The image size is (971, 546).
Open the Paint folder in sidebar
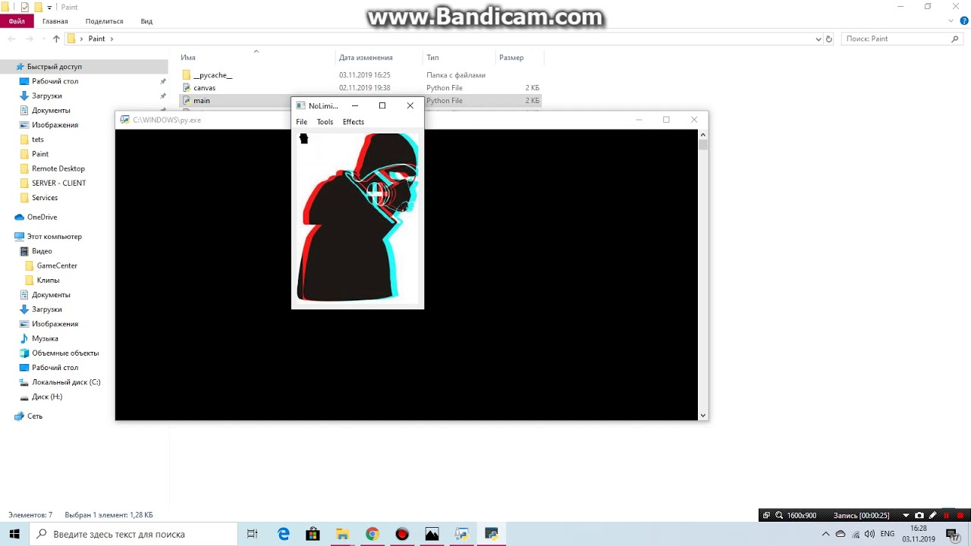39,154
